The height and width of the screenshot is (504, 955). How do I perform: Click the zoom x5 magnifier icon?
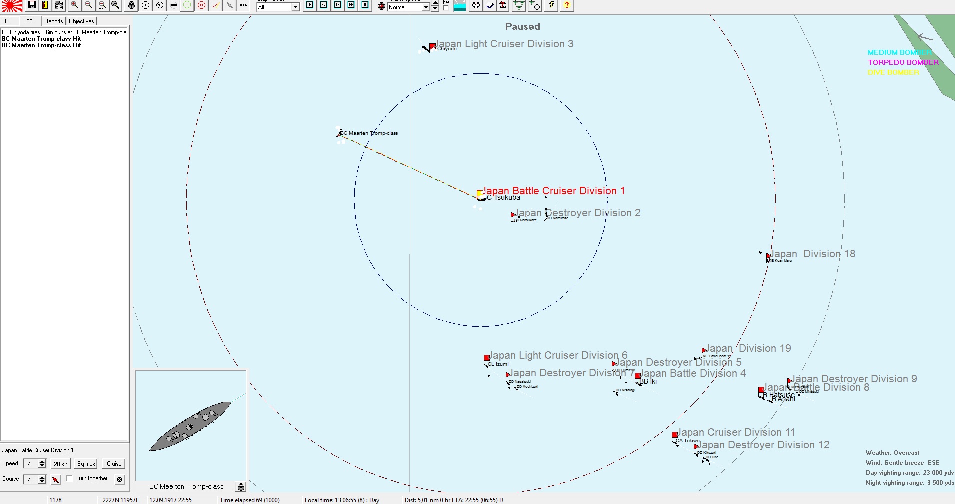point(102,5)
